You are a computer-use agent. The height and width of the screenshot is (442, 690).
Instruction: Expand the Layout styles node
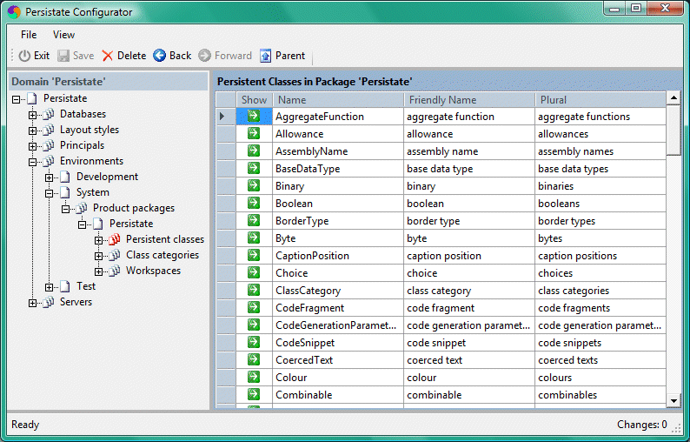32,131
